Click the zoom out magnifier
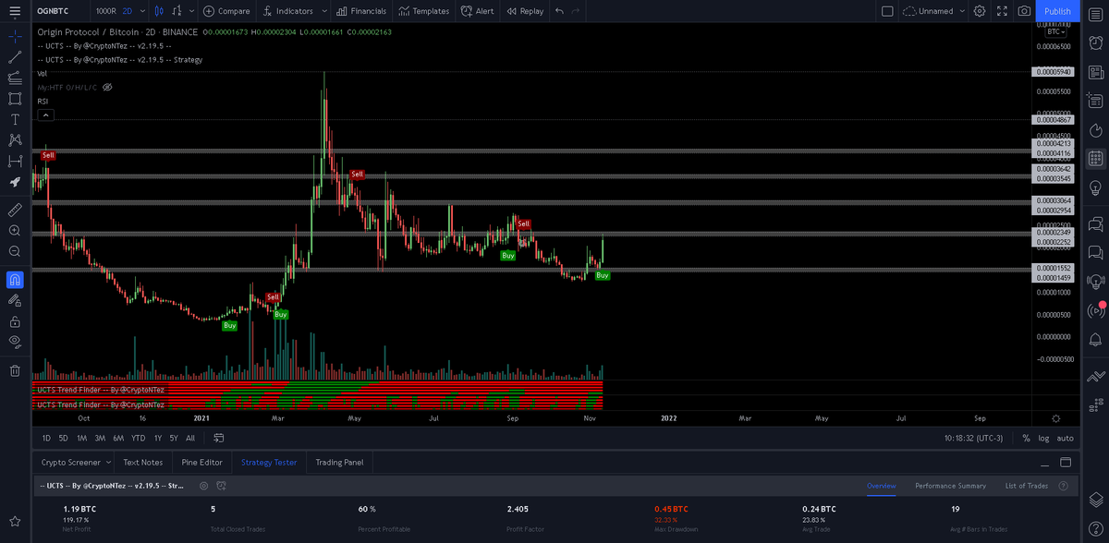This screenshot has height=543, width=1109. (x=15, y=251)
